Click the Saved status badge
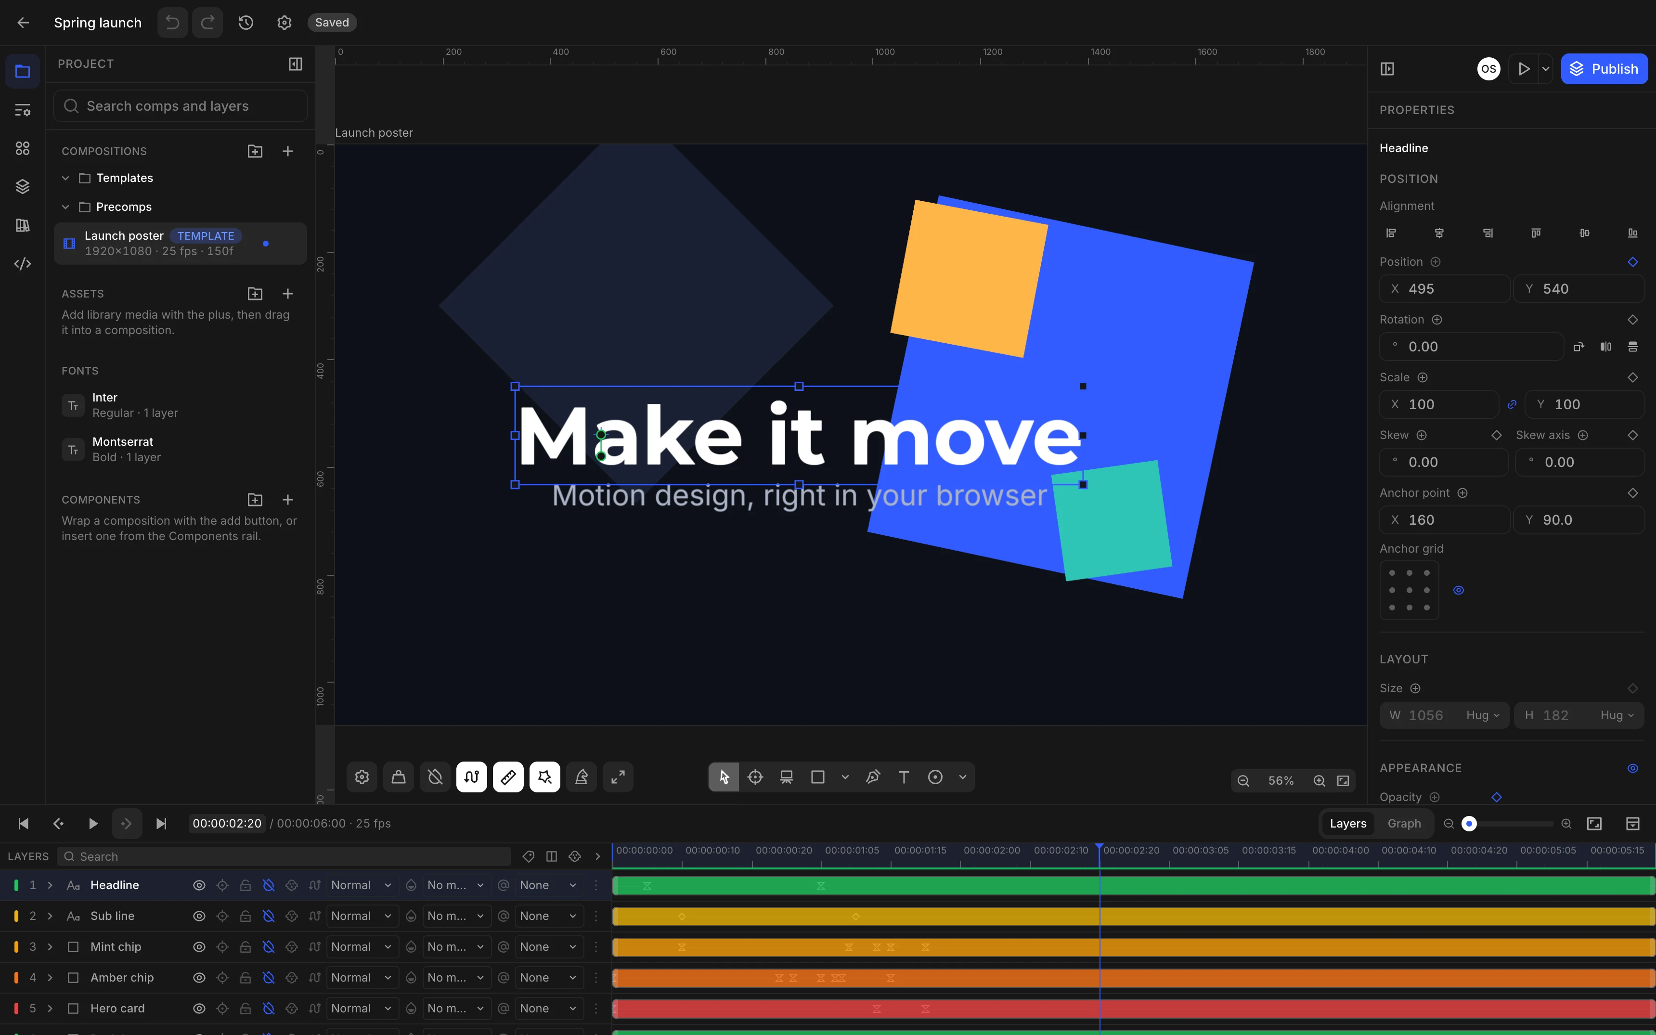Screen dimensions: 1656x1035 point(332,23)
